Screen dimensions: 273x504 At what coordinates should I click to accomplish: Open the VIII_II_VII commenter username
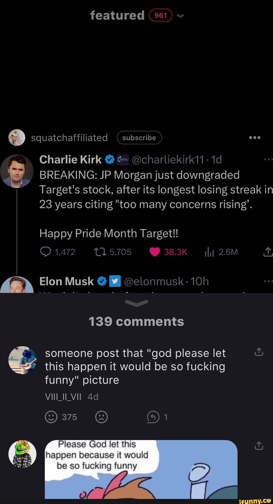click(63, 397)
